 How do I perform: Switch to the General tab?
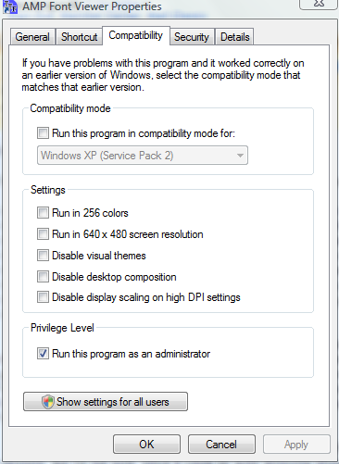pos(32,37)
